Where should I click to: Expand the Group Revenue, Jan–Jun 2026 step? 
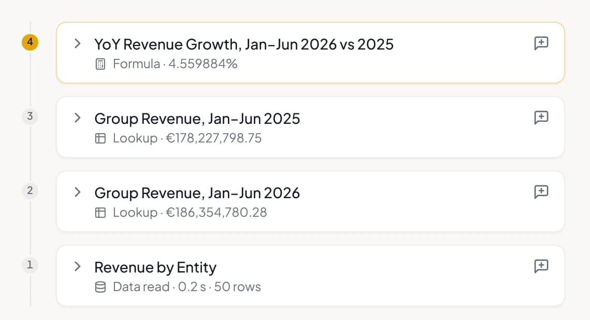coord(78,192)
